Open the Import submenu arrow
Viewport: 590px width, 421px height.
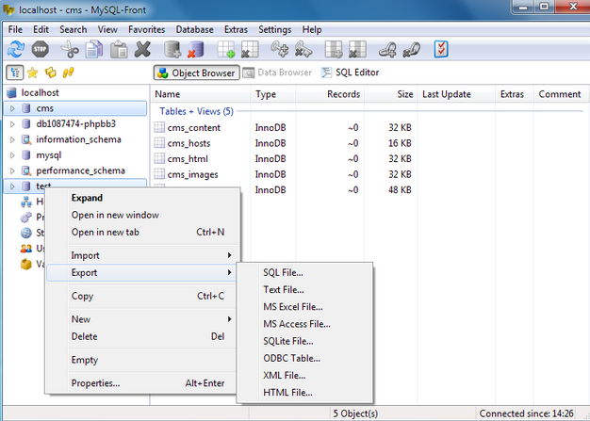tap(229, 255)
